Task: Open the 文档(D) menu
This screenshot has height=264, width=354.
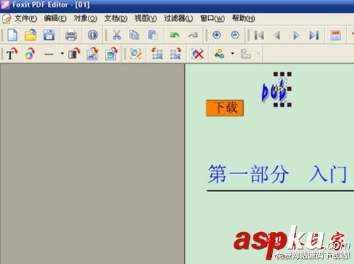Action: tap(115, 18)
